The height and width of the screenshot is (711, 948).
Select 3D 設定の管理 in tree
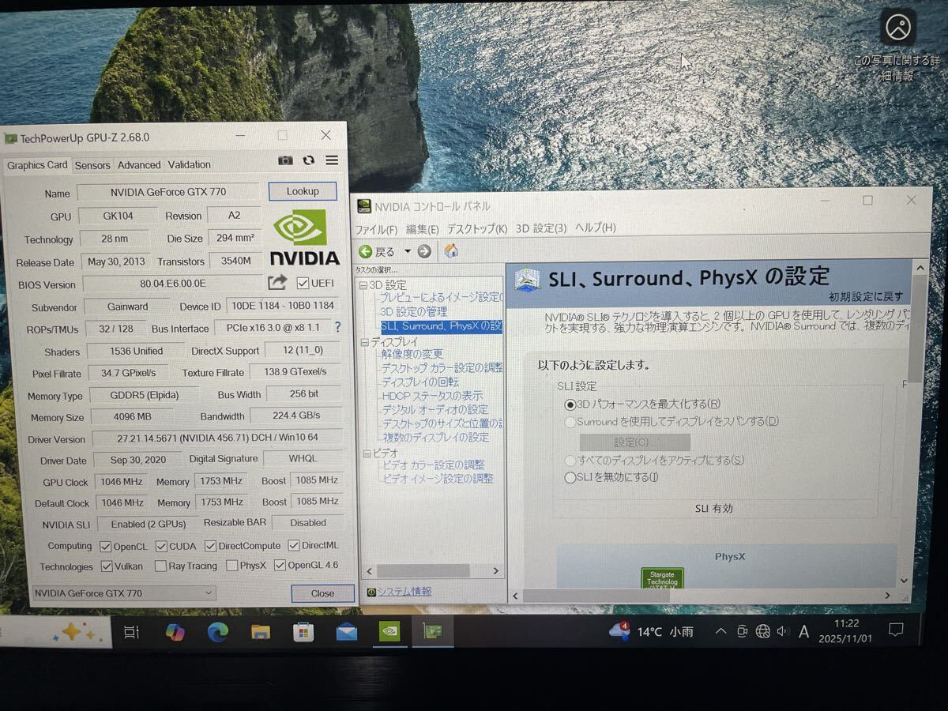(x=413, y=311)
